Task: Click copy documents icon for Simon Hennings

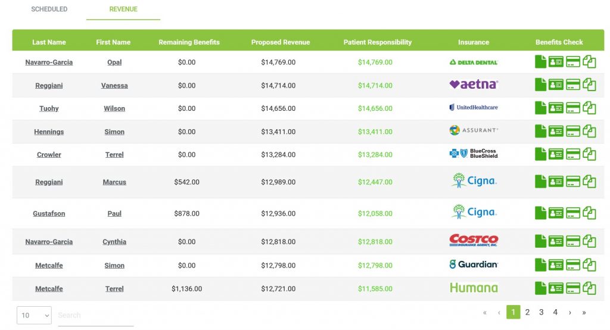Action: [589, 131]
